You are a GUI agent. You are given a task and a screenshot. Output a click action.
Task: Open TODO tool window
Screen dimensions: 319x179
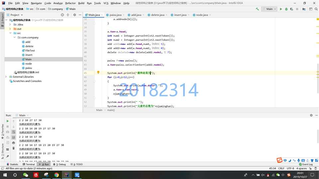(76, 164)
